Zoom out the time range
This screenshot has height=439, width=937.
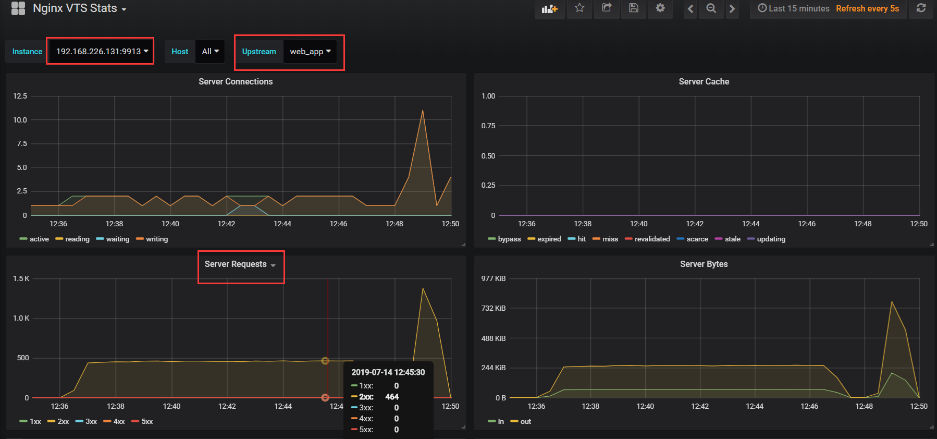tap(711, 9)
